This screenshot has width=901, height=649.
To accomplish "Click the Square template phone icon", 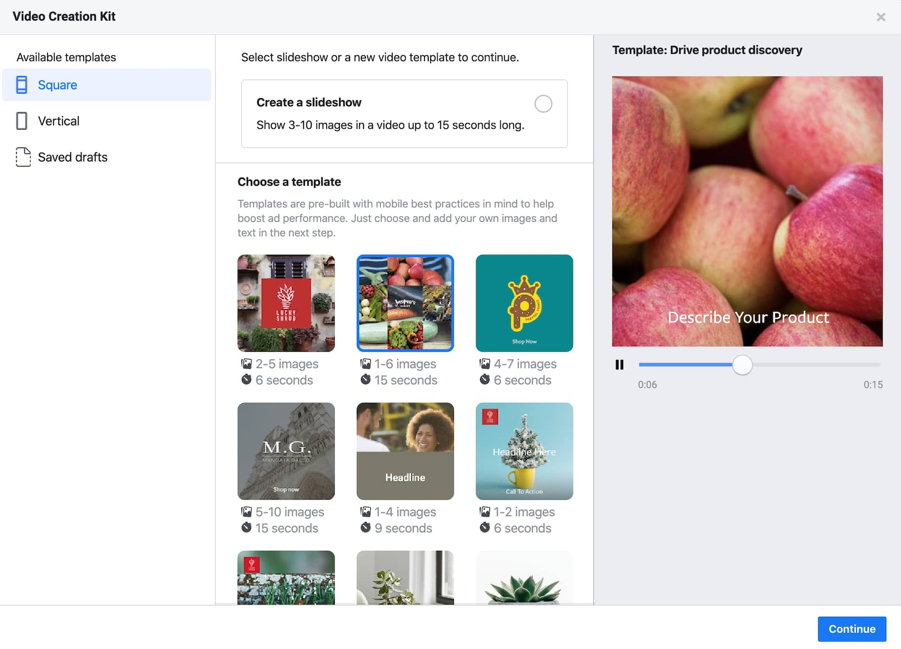I will (22, 84).
